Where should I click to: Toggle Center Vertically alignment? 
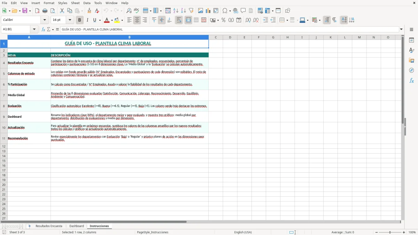coord(162,20)
